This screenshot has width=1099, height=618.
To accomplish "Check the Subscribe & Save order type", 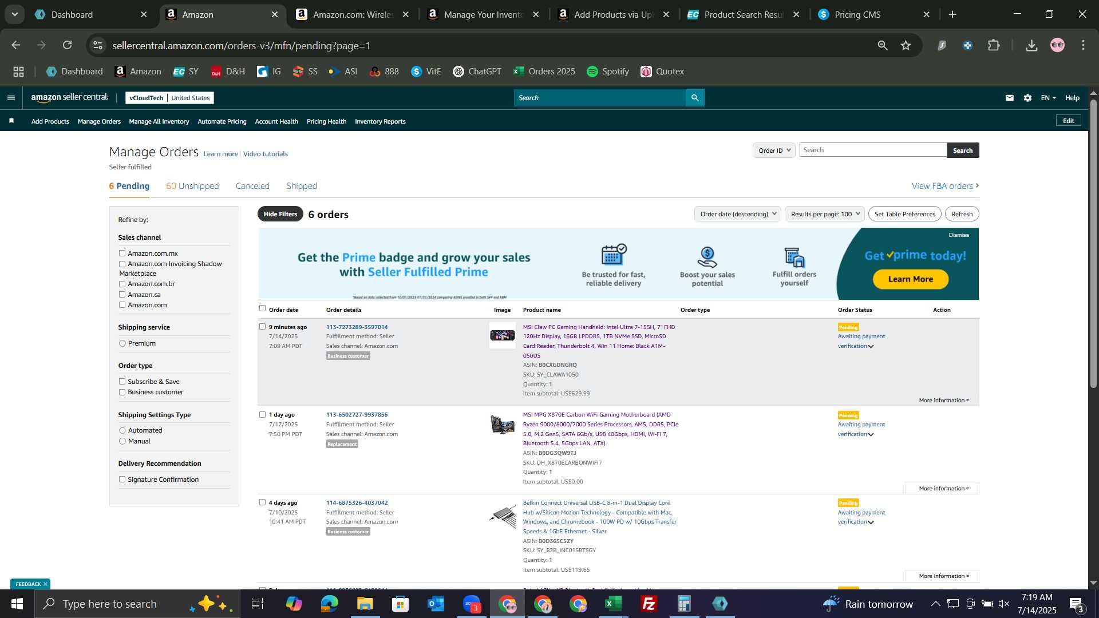I will click(122, 382).
